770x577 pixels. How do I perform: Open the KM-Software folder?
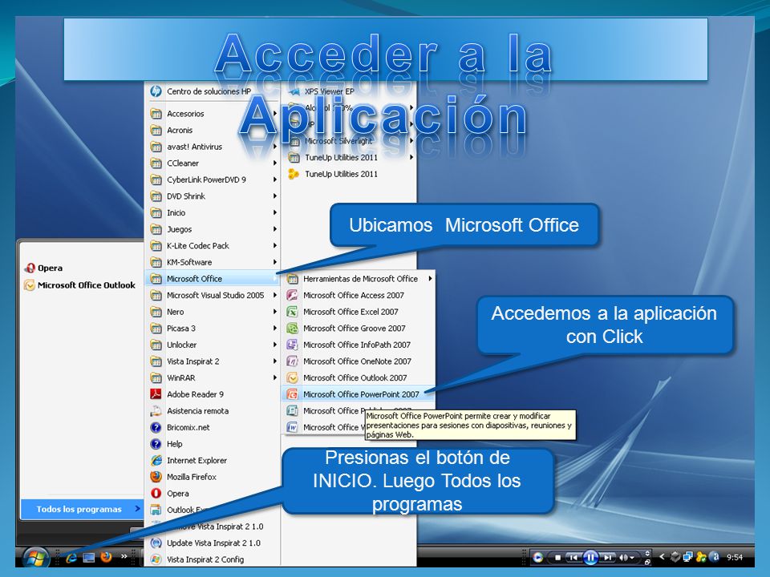click(213, 263)
